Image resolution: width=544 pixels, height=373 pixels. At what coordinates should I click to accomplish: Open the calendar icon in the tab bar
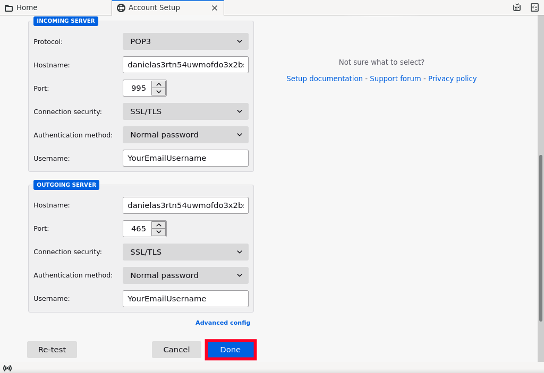[516, 7]
